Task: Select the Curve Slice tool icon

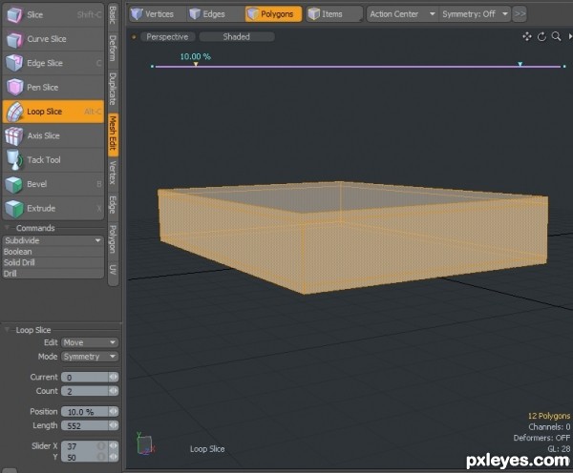Action: [x=14, y=39]
